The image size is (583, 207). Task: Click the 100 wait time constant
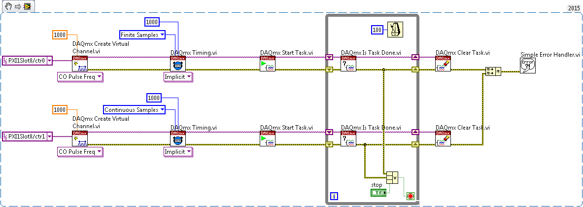(378, 30)
